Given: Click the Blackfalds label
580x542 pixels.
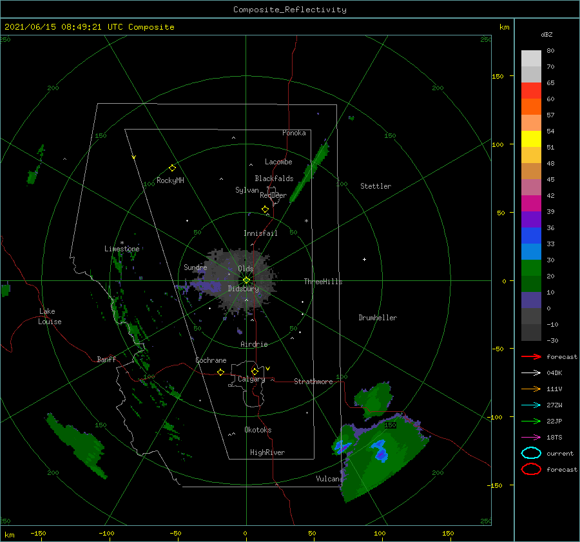Looking at the screenshot, I should pyautogui.click(x=274, y=179).
